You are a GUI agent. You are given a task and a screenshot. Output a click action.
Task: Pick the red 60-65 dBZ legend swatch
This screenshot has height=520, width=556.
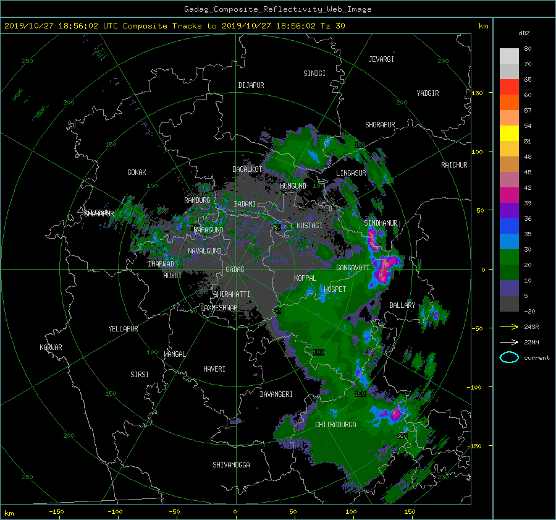point(509,87)
